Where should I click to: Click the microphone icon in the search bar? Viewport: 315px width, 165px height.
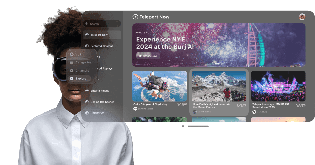pyautogui.click(x=87, y=24)
